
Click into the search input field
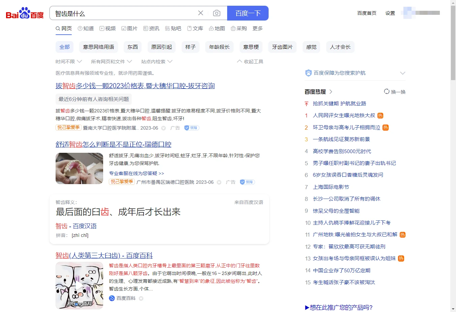point(125,13)
